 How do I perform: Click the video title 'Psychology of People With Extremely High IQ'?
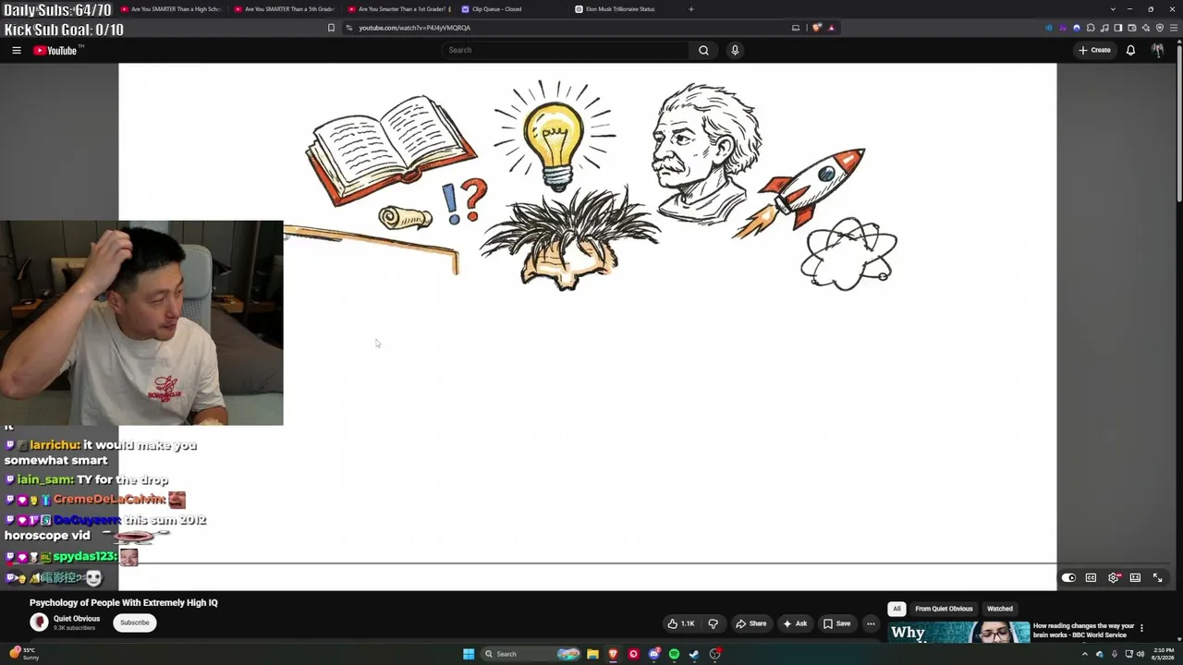coord(124,603)
